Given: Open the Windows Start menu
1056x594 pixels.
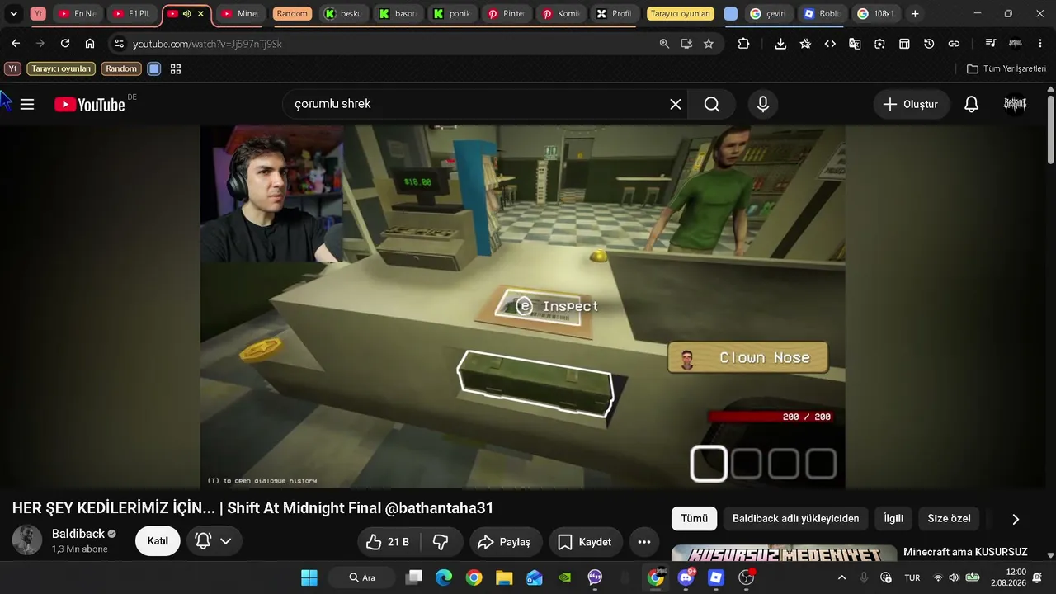Looking at the screenshot, I should tap(309, 577).
